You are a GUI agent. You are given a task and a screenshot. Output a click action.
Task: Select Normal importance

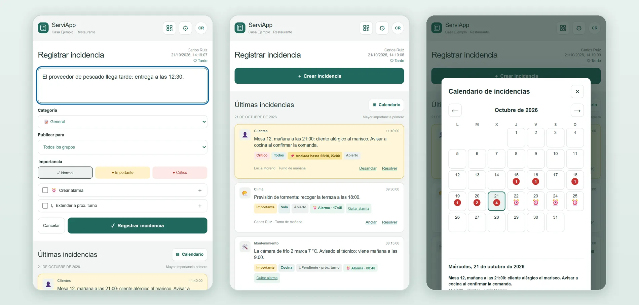pos(65,173)
